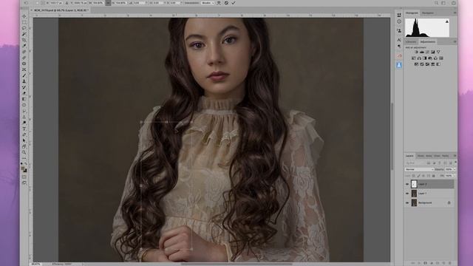Click the histogram cached data warning triangle

[x=446, y=21]
